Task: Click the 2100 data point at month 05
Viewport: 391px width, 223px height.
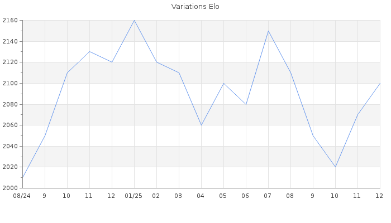Action: click(x=223, y=83)
